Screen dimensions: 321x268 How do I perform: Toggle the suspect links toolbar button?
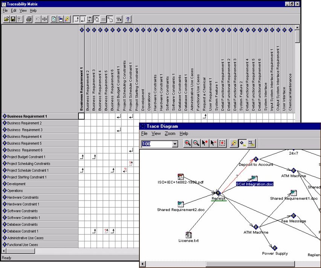tap(96, 19)
